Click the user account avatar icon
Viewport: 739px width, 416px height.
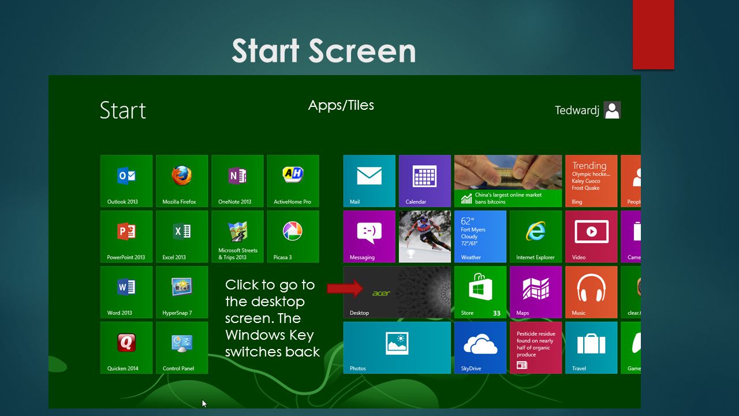pyautogui.click(x=612, y=110)
